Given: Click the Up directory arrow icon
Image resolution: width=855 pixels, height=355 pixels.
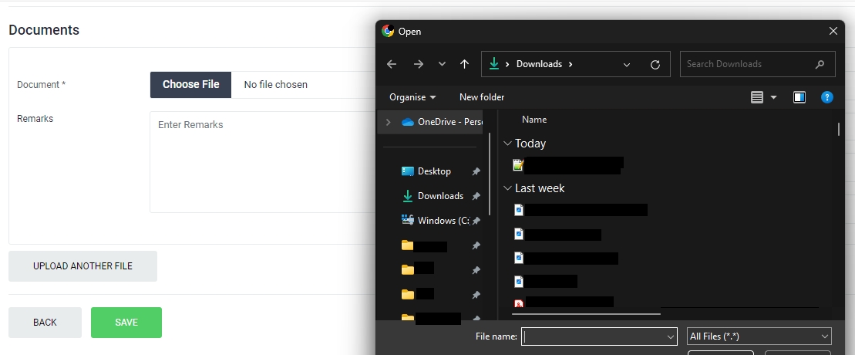Looking at the screenshot, I should point(464,64).
